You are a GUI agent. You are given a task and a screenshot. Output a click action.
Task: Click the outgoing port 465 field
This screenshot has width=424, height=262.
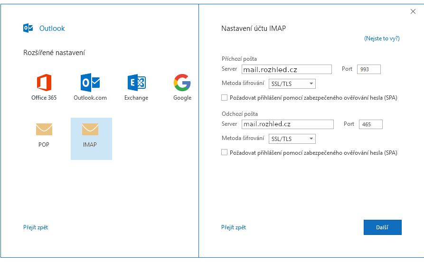pyautogui.click(x=370, y=124)
